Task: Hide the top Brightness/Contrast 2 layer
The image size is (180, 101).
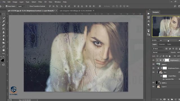Action: [x=154, y=60]
